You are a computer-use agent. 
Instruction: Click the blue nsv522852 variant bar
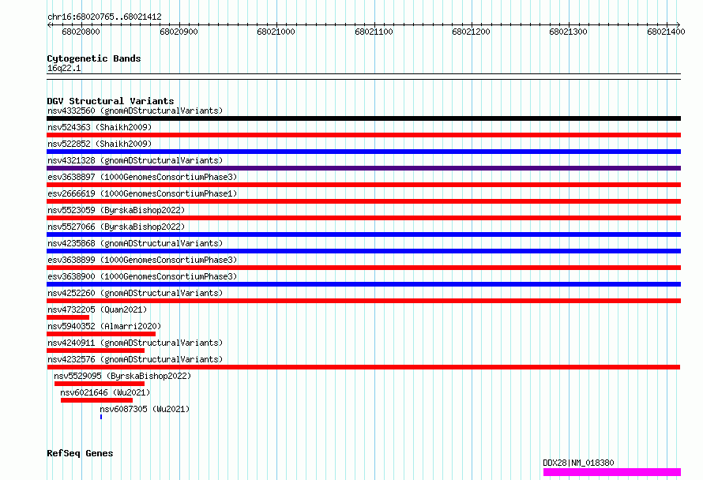click(x=363, y=152)
